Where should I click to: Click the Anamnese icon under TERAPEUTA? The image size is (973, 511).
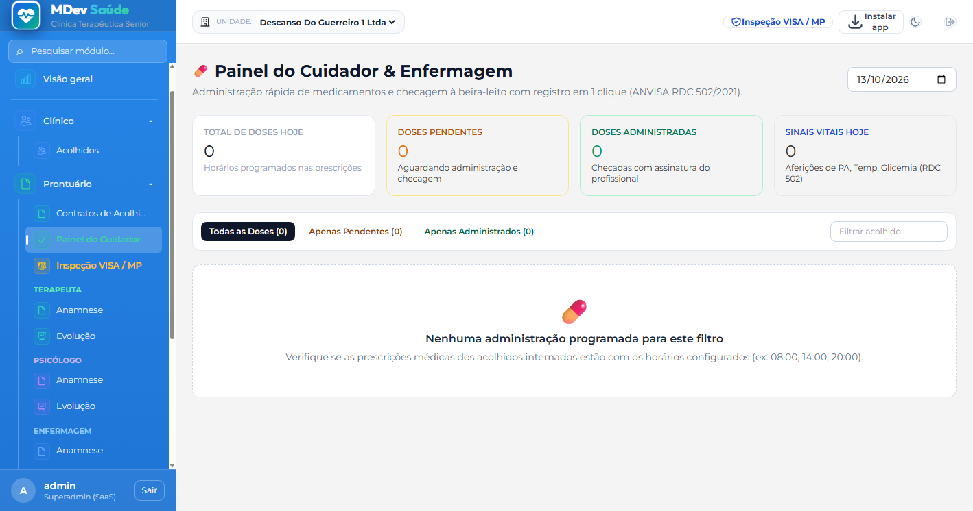pyautogui.click(x=42, y=310)
